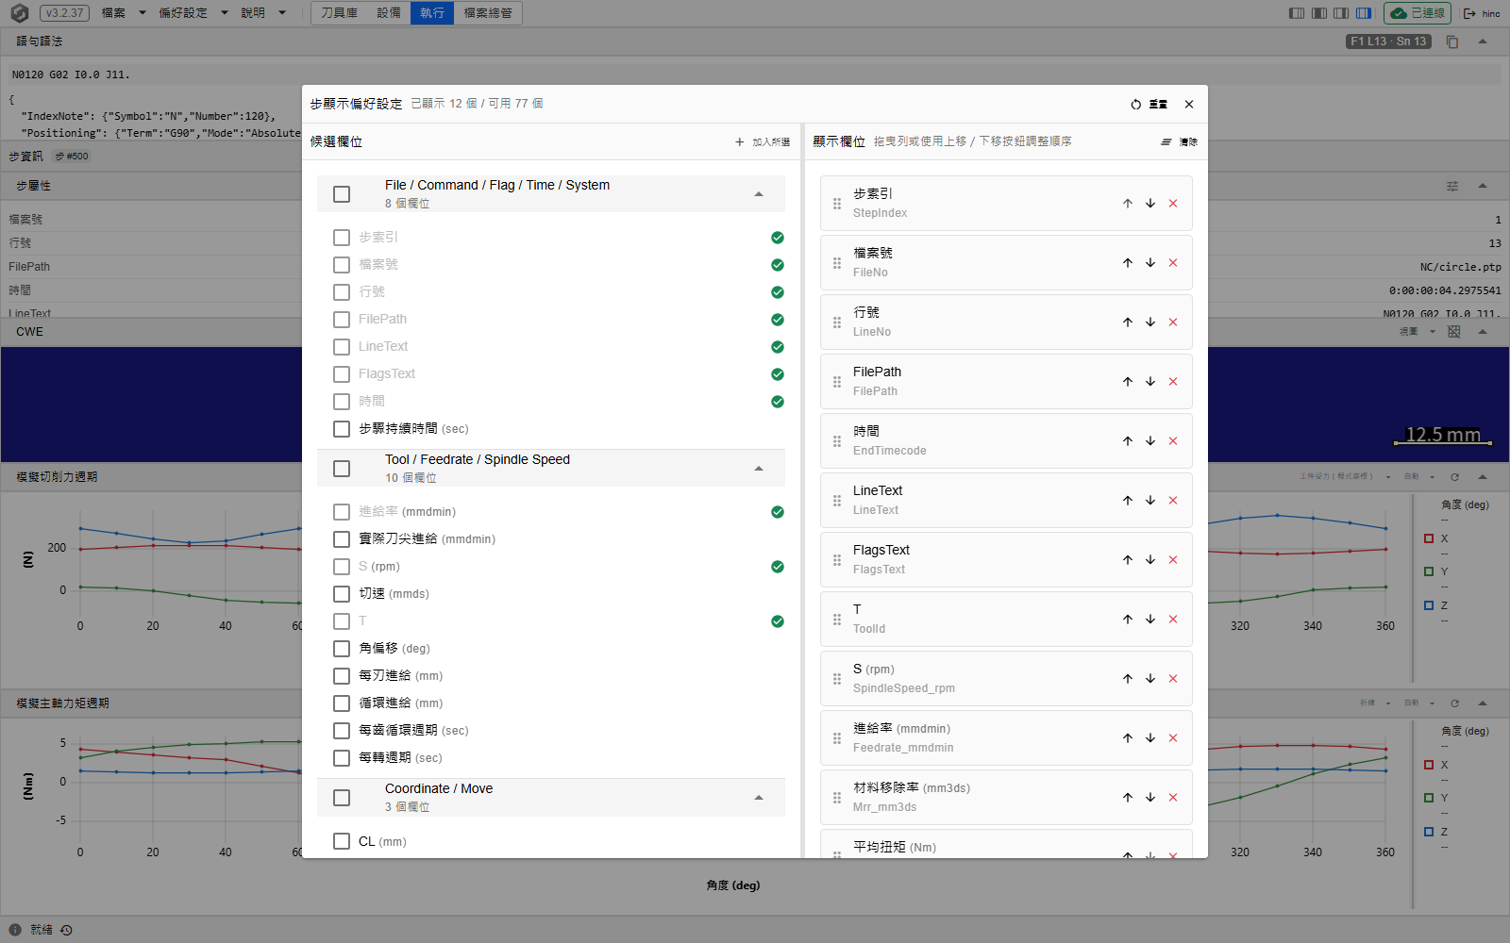Check the 步驟持續時間 (sec) checkbox
Viewport: 1510px width, 943px height.
pyautogui.click(x=342, y=429)
